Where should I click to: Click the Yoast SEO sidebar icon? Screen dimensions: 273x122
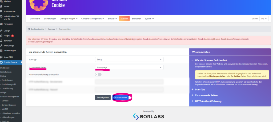coord(2,57)
